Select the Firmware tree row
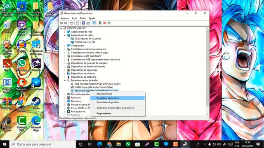 coord(76,98)
